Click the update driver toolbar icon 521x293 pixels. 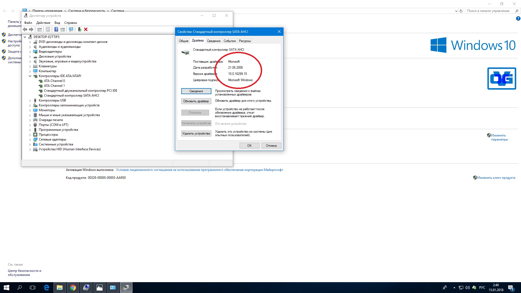click(x=80, y=29)
